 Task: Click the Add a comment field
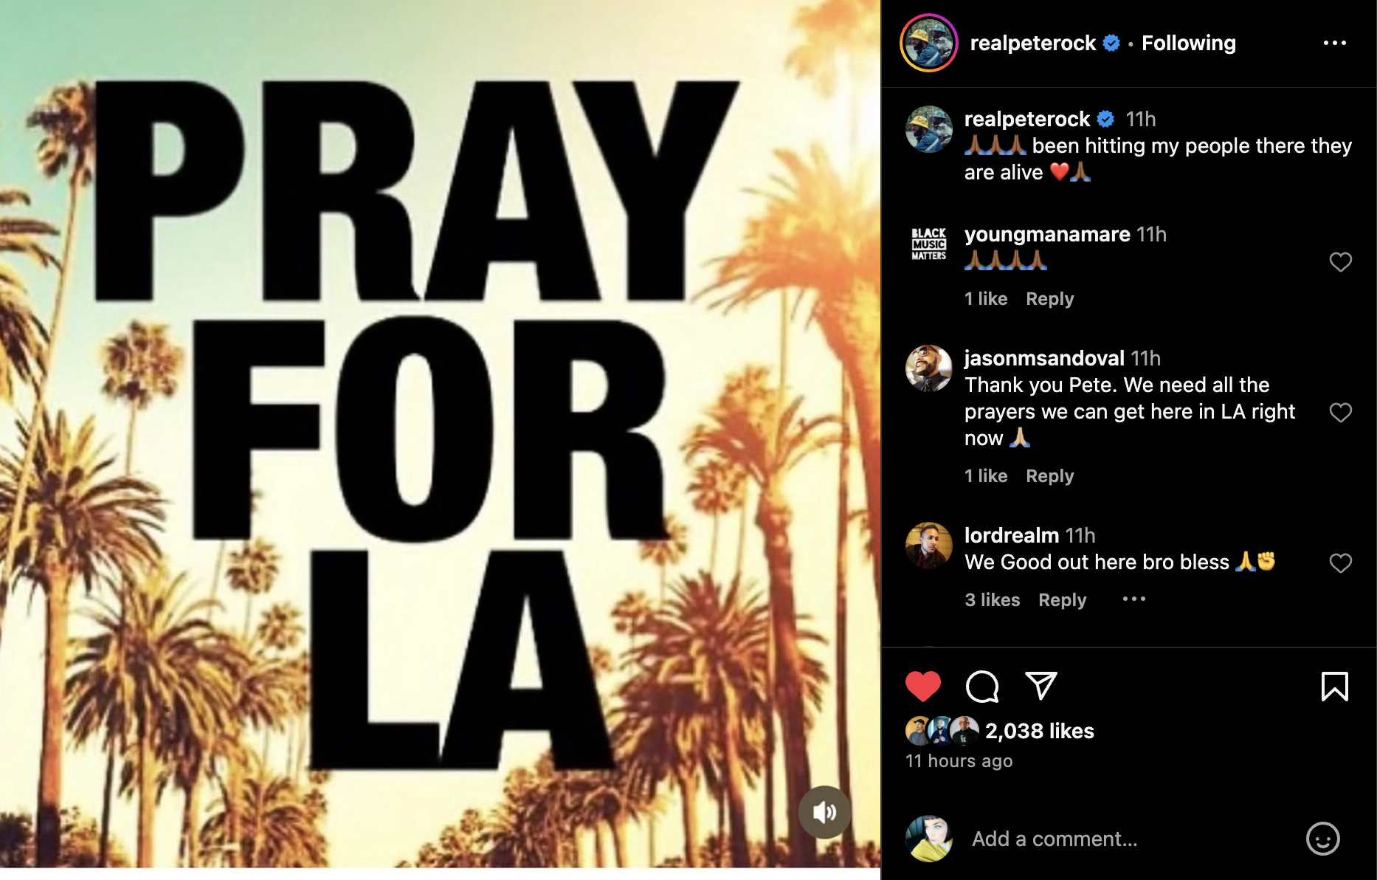1129,839
